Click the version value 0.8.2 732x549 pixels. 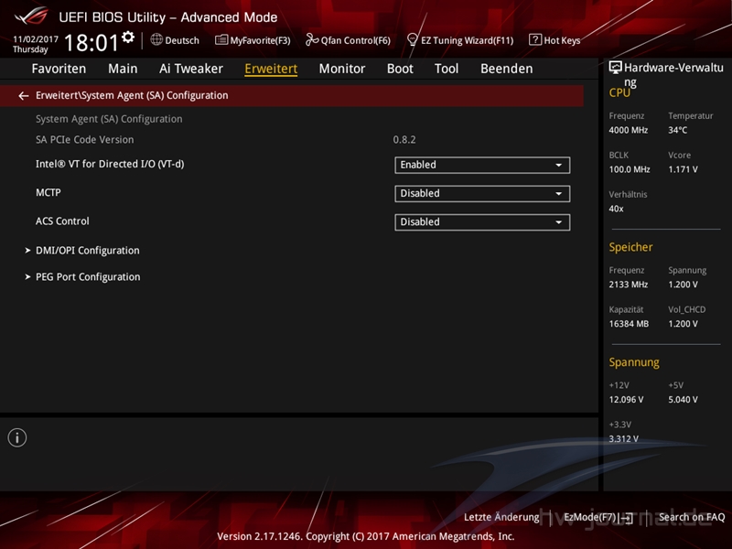pos(404,140)
